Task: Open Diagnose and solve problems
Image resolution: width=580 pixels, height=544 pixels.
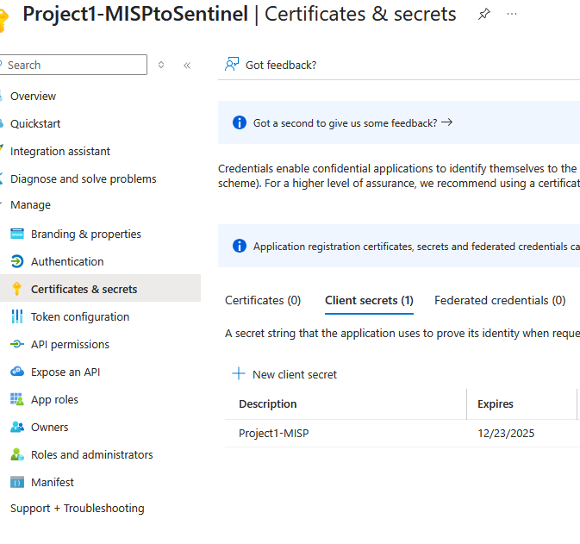Action: click(84, 178)
